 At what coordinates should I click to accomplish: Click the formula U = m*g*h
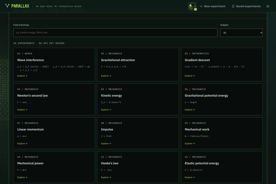[x=191, y=102]
